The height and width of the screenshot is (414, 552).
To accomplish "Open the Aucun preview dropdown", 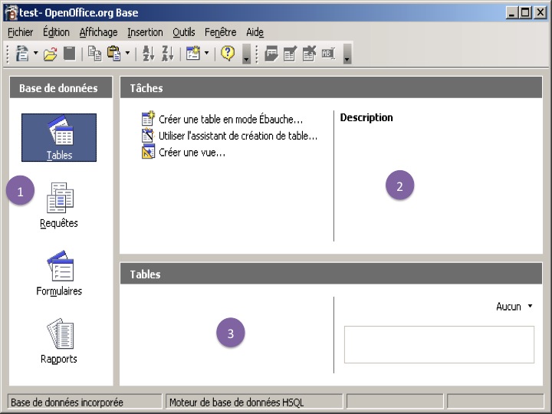I will (514, 307).
